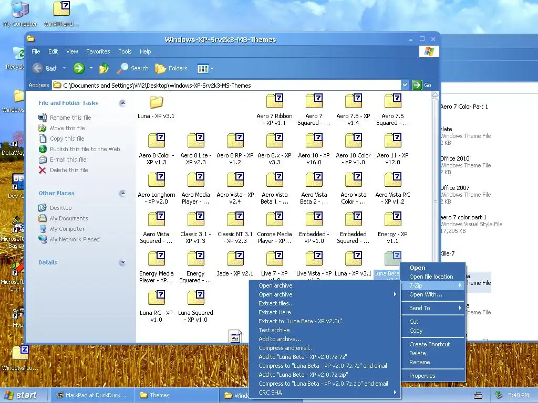Image resolution: width=538 pixels, height=403 pixels.
Task: Collapse File and Folder Tasks panel
Action: 122,103
